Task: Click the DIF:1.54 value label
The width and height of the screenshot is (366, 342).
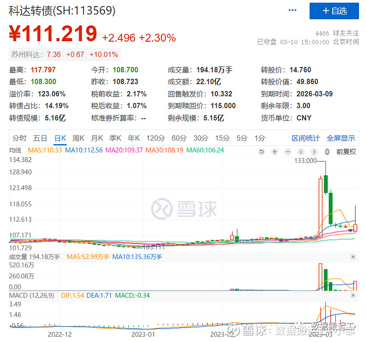Action: [x=72, y=295]
